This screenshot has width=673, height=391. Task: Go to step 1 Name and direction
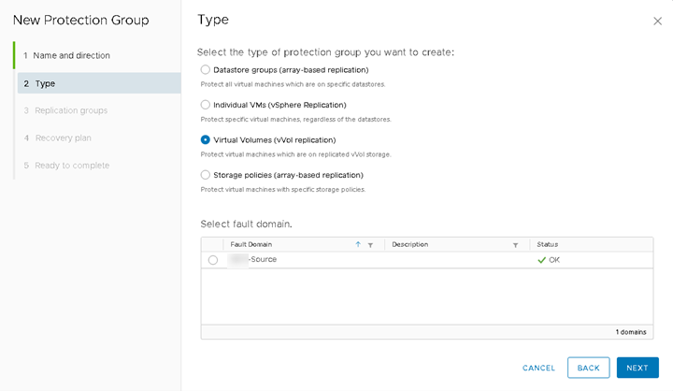(x=66, y=55)
